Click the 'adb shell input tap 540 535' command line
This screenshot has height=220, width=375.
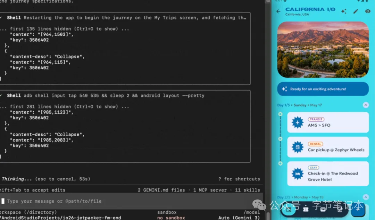click(114, 96)
